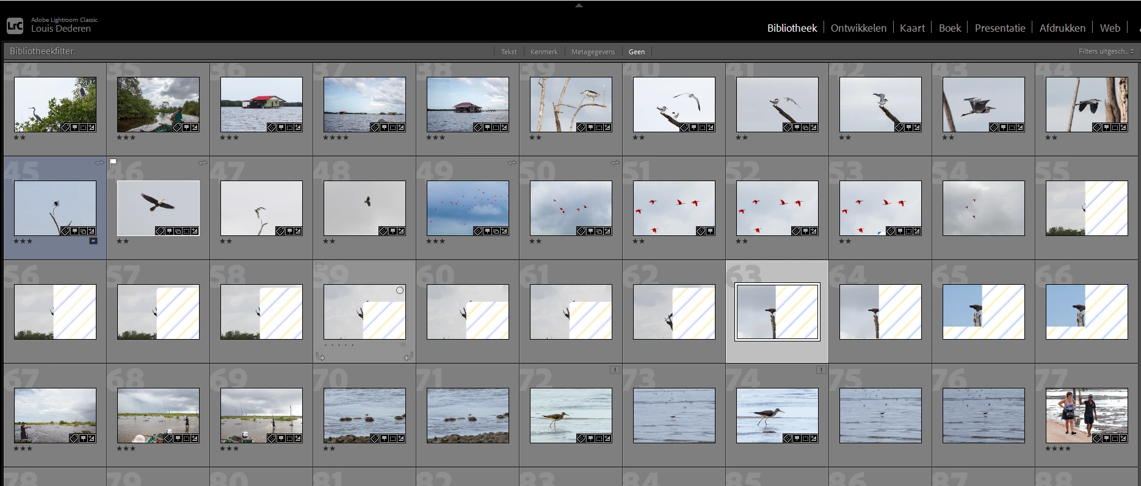The width and height of the screenshot is (1141, 486).
Task: Click crop badge on photo 46
Action: pyautogui.click(x=186, y=231)
